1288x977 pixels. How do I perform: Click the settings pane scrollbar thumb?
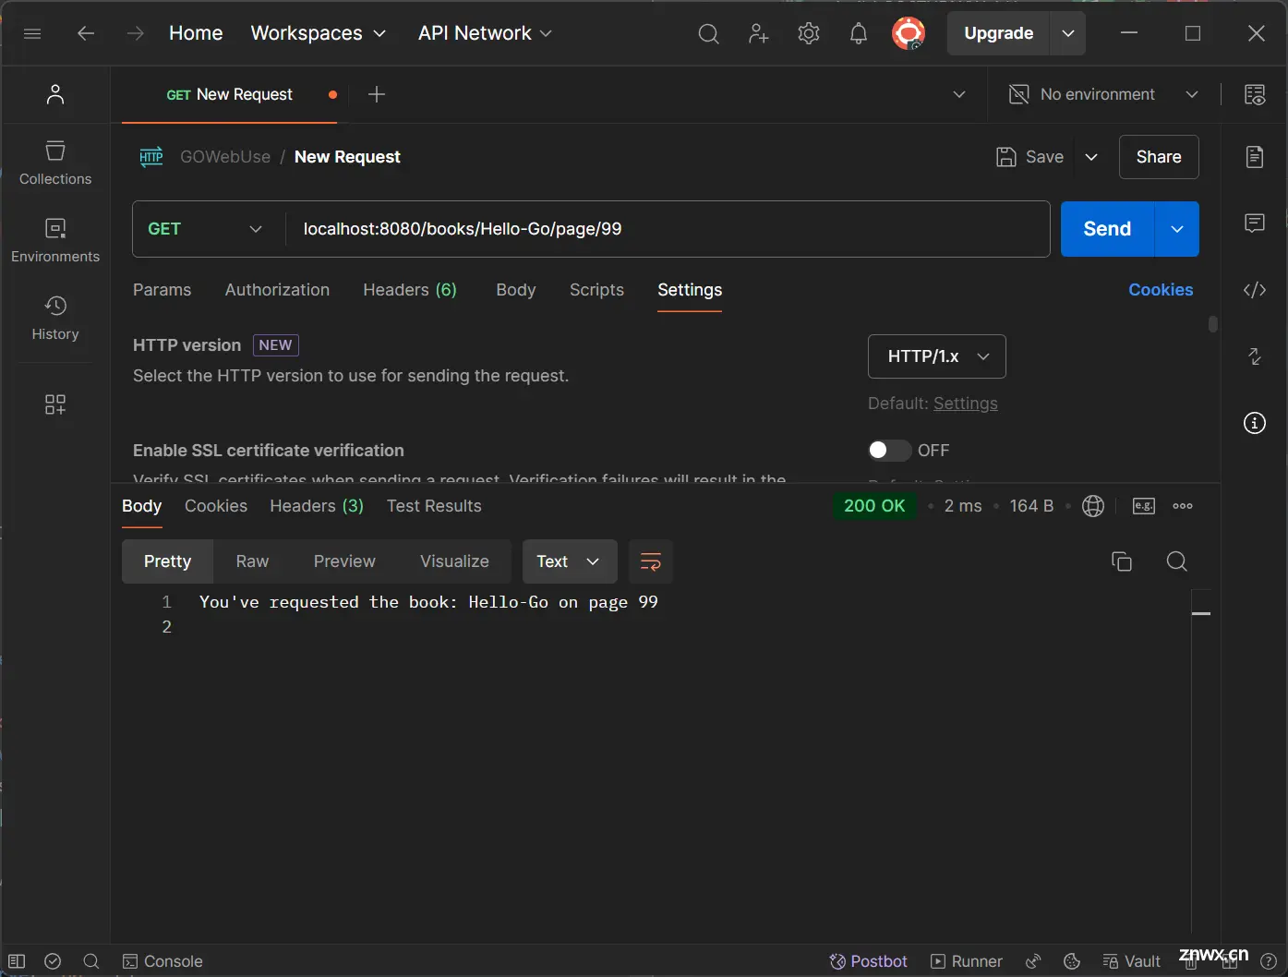[x=1213, y=324]
